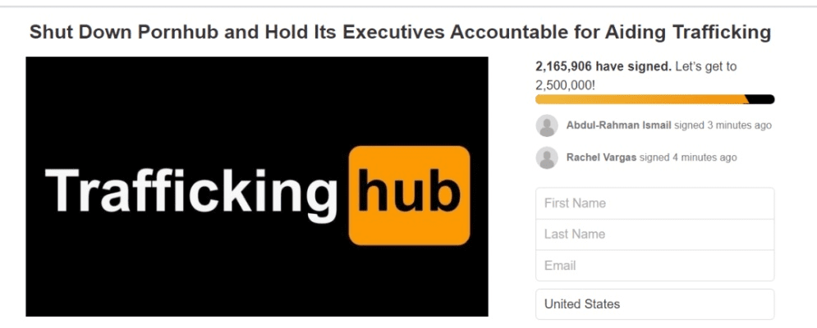Click Abdul-Rahman Ismail's avatar icon

pyautogui.click(x=547, y=125)
